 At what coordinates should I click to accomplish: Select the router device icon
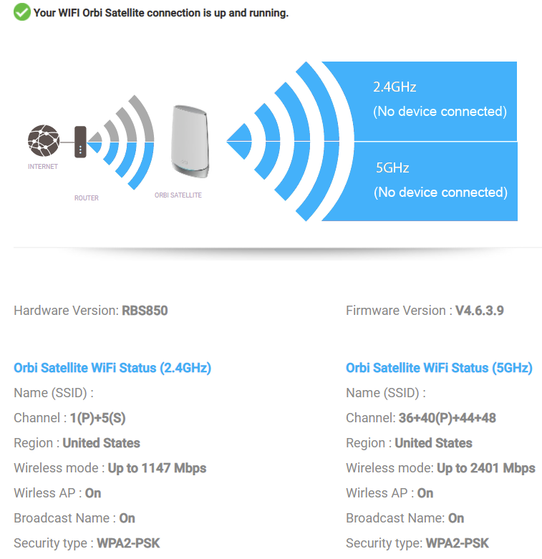pyautogui.click(x=80, y=141)
